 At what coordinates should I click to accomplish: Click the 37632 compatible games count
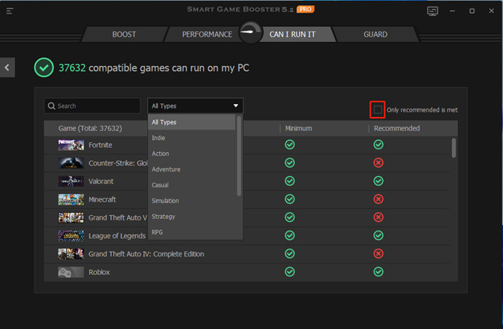[x=72, y=67]
